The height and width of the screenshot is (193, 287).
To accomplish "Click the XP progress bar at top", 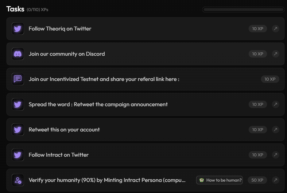I will pyautogui.click(x=243, y=10).
